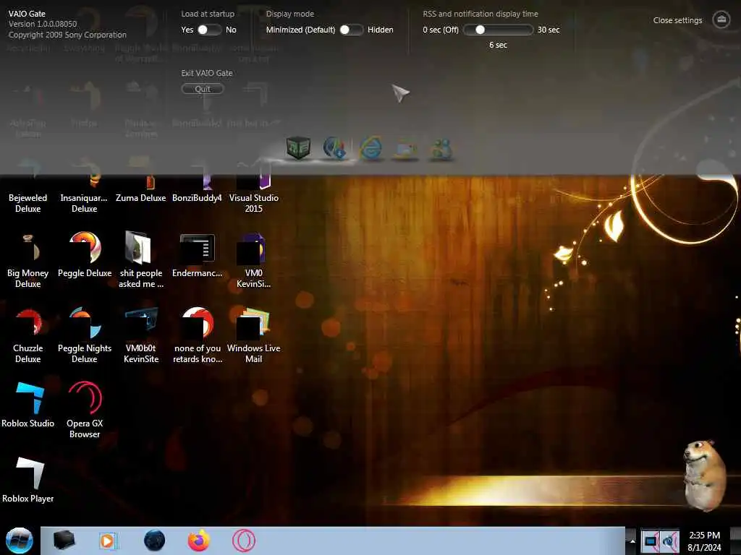741x555 pixels.
Task: Select the Roblox Player desktop icon
Action: click(28, 481)
